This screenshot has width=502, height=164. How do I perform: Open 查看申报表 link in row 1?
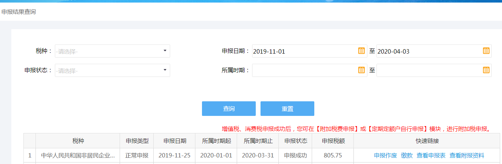[x=431, y=156]
